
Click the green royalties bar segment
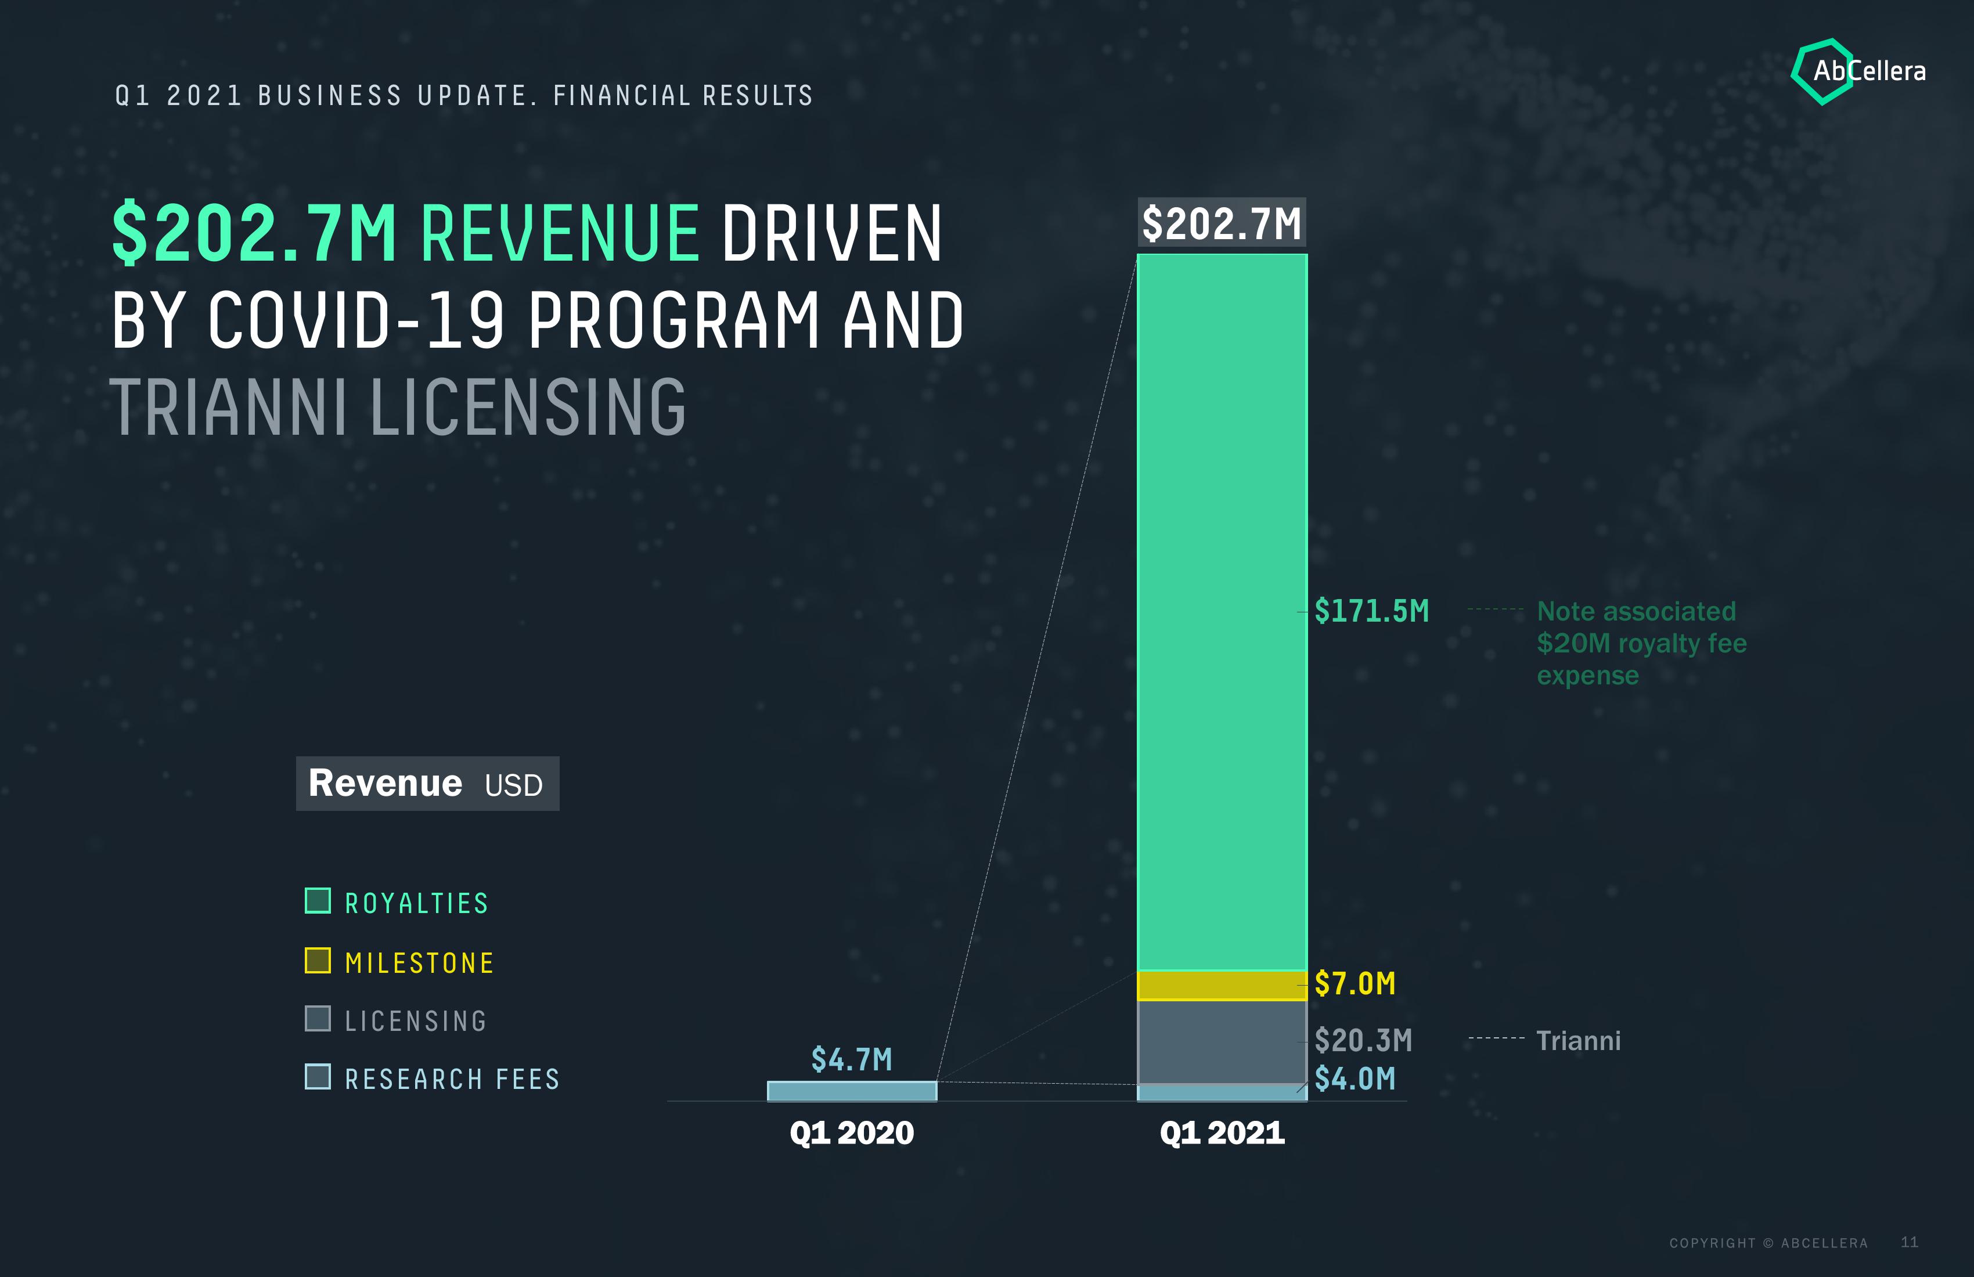click(x=1222, y=612)
